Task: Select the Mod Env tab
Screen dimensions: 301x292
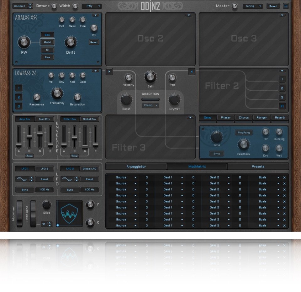Action: coord(44,119)
